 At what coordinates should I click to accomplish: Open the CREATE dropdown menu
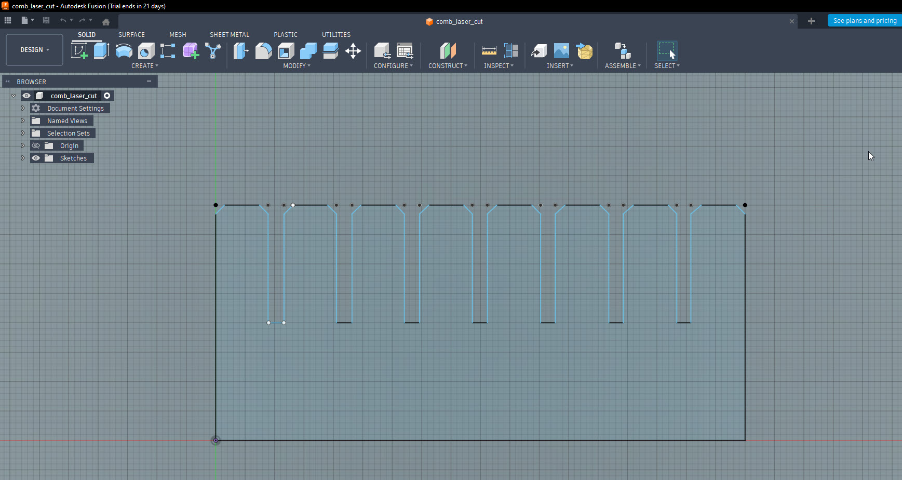[145, 65]
